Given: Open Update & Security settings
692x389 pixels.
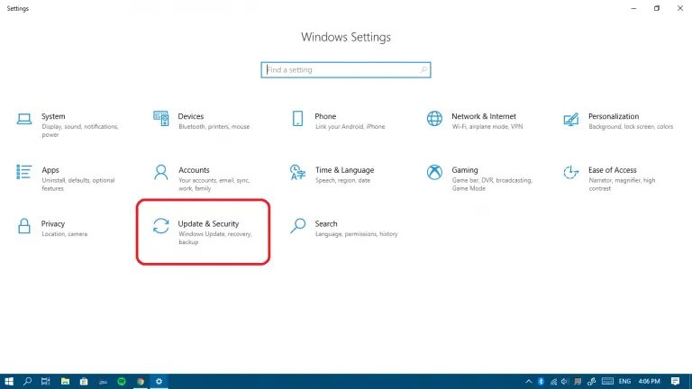Looking at the screenshot, I should coord(202,232).
